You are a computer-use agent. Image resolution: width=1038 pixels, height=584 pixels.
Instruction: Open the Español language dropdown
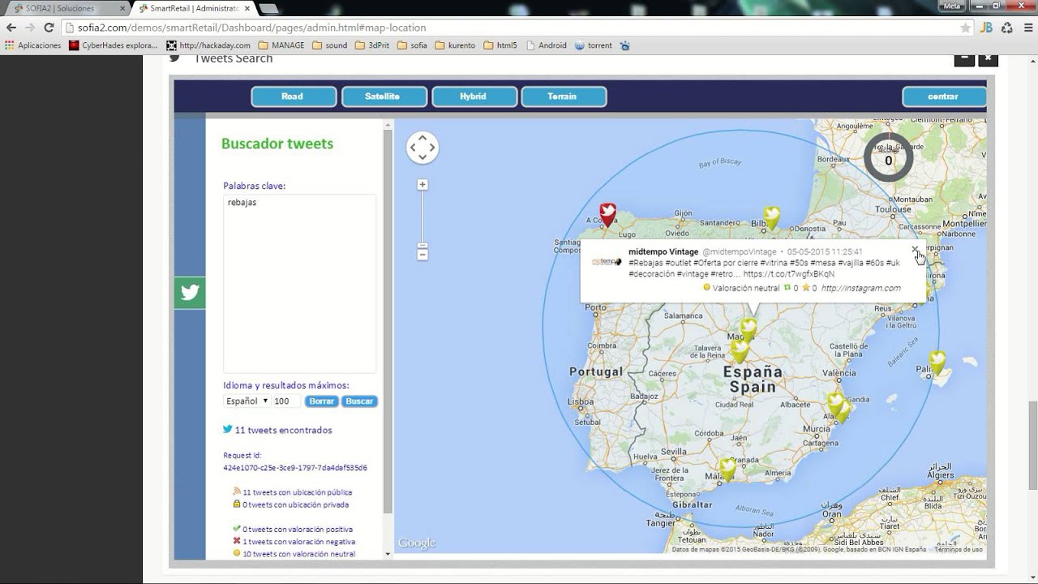pyautogui.click(x=247, y=401)
